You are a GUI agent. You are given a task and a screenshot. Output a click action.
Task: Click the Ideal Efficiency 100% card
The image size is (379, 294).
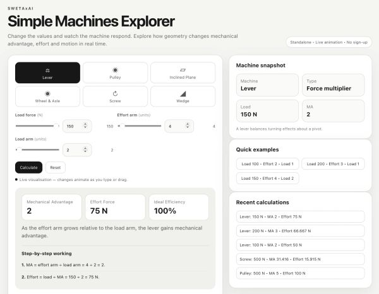click(179, 207)
